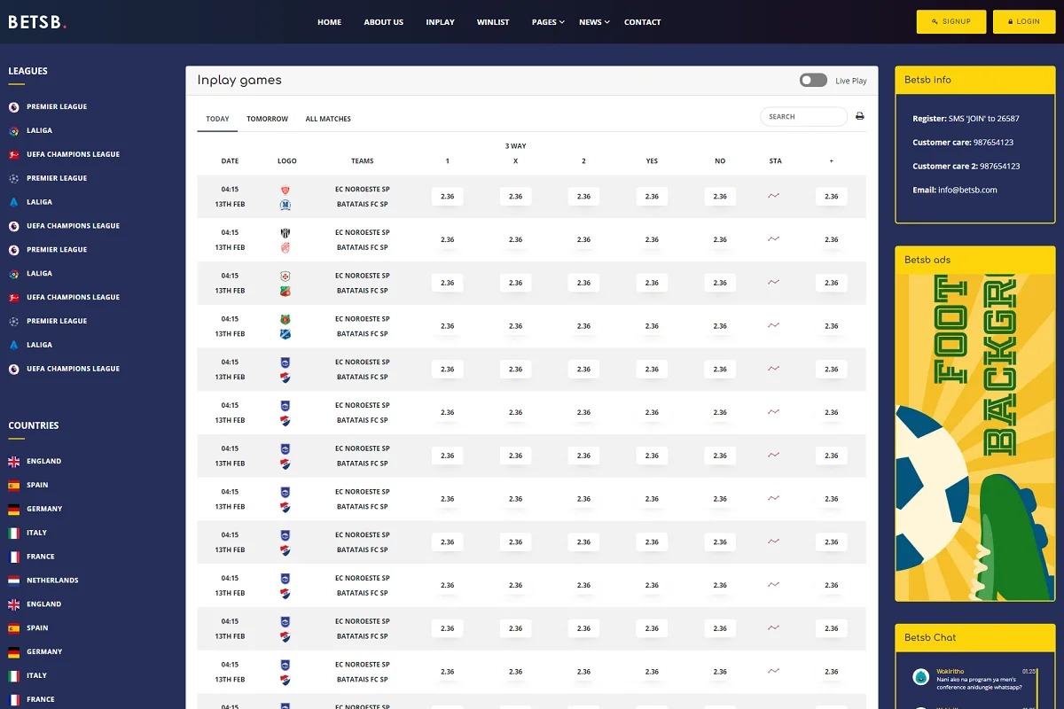Click the first Premier League icon in Leagues
1064x709 pixels.
click(x=13, y=106)
